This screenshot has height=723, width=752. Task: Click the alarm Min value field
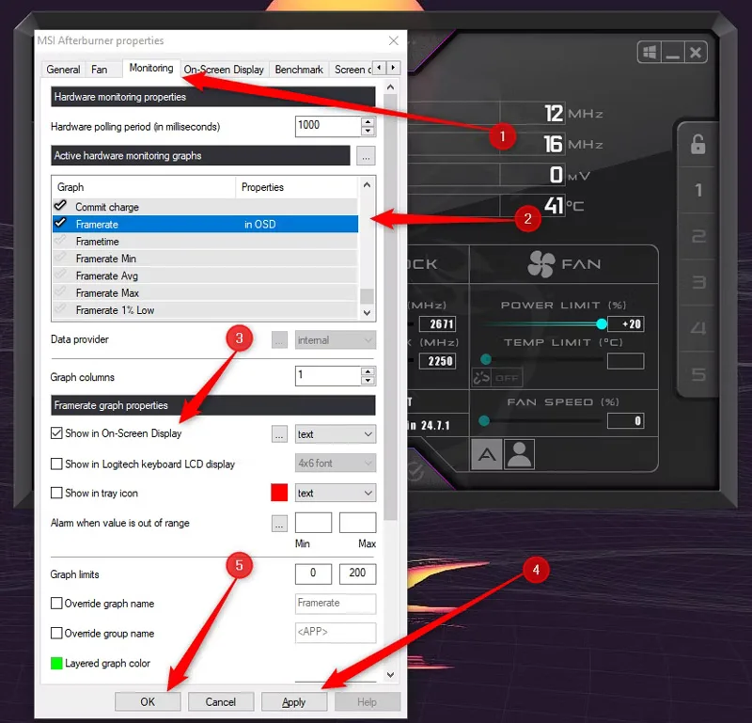(313, 523)
